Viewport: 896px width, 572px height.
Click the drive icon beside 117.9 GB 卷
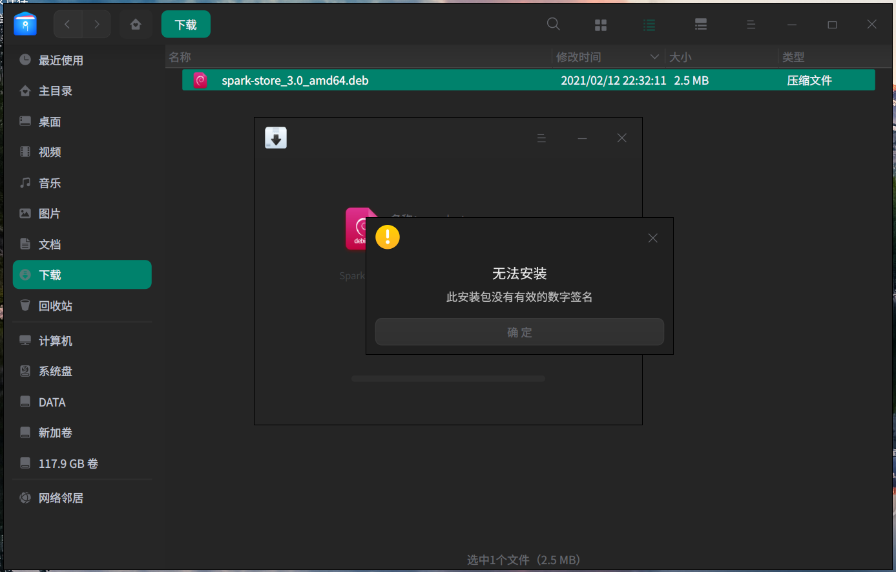(x=25, y=463)
